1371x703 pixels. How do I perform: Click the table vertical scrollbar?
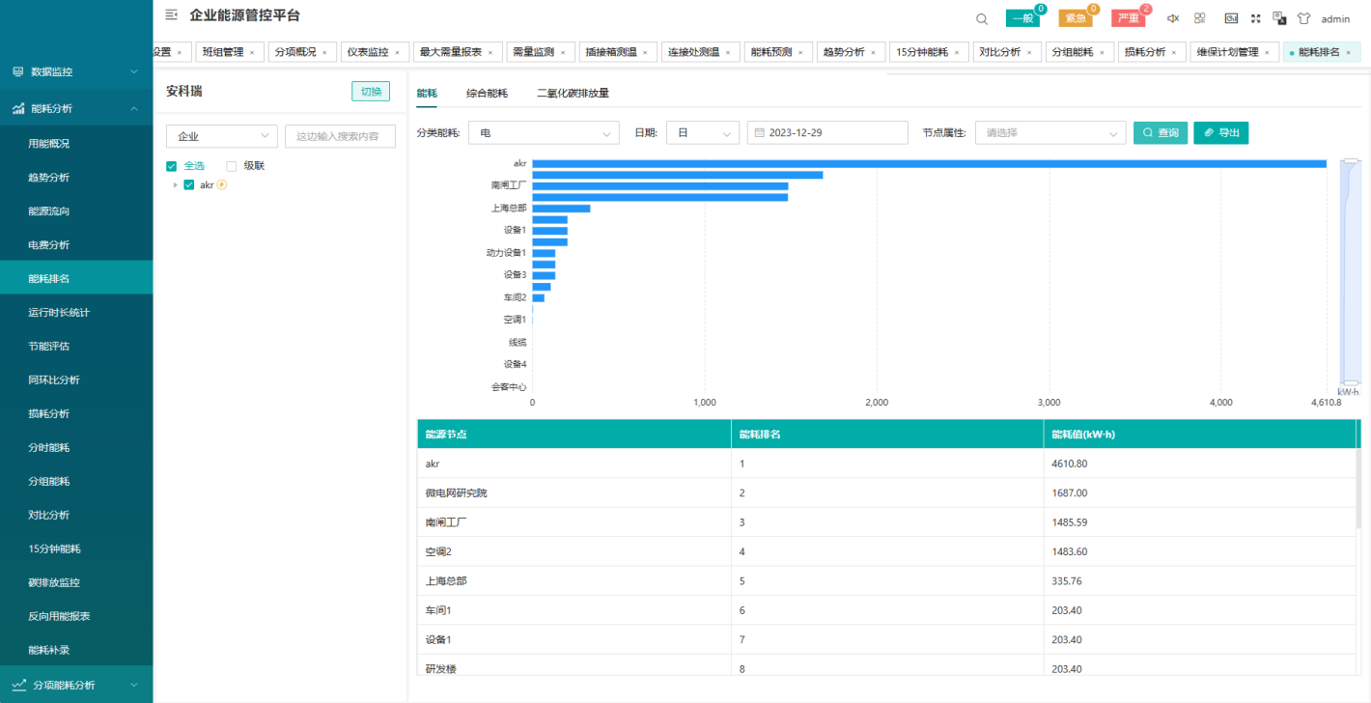(x=1359, y=488)
